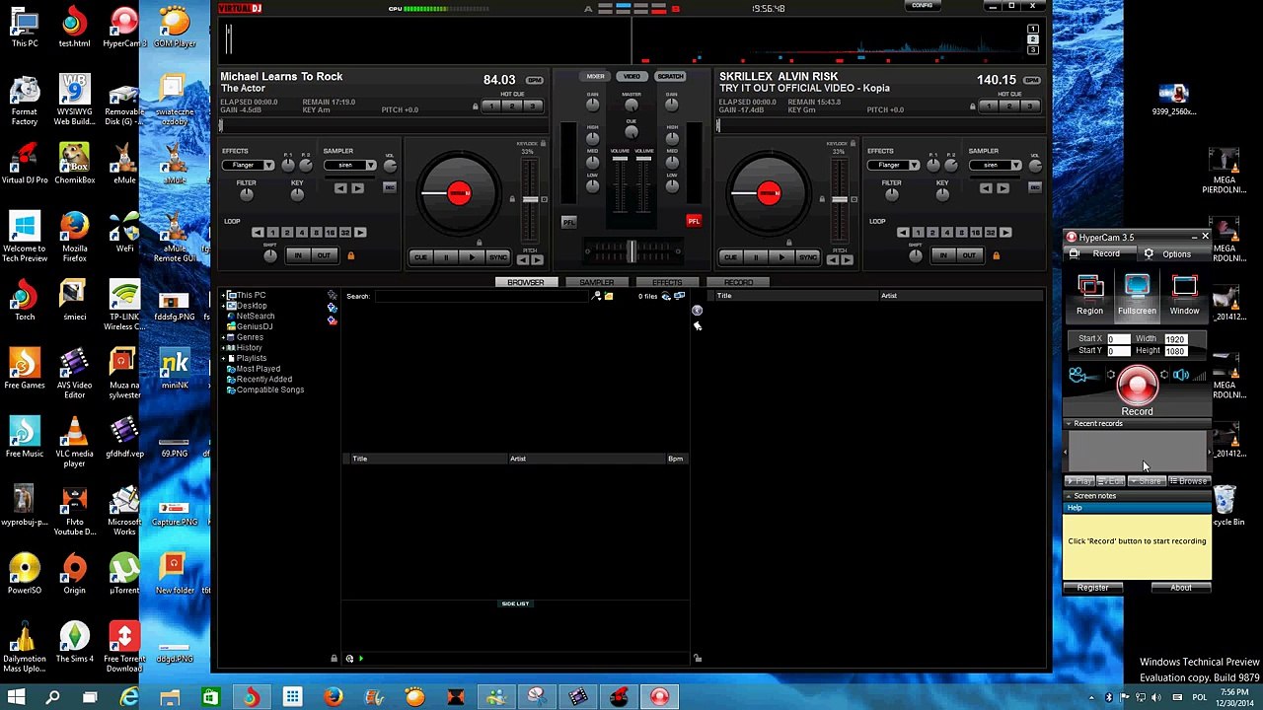Click the browser Search input field
This screenshot has height=710, width=1263.
point(482,296)
